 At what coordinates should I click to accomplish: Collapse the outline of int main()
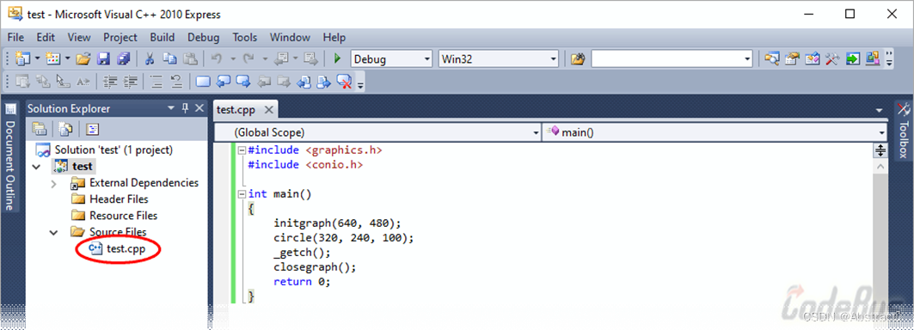click(x=242, y=194)
